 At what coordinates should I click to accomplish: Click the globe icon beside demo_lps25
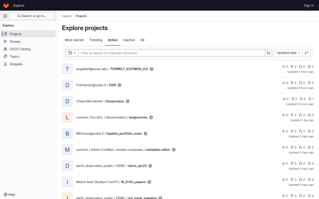point(150,166)
